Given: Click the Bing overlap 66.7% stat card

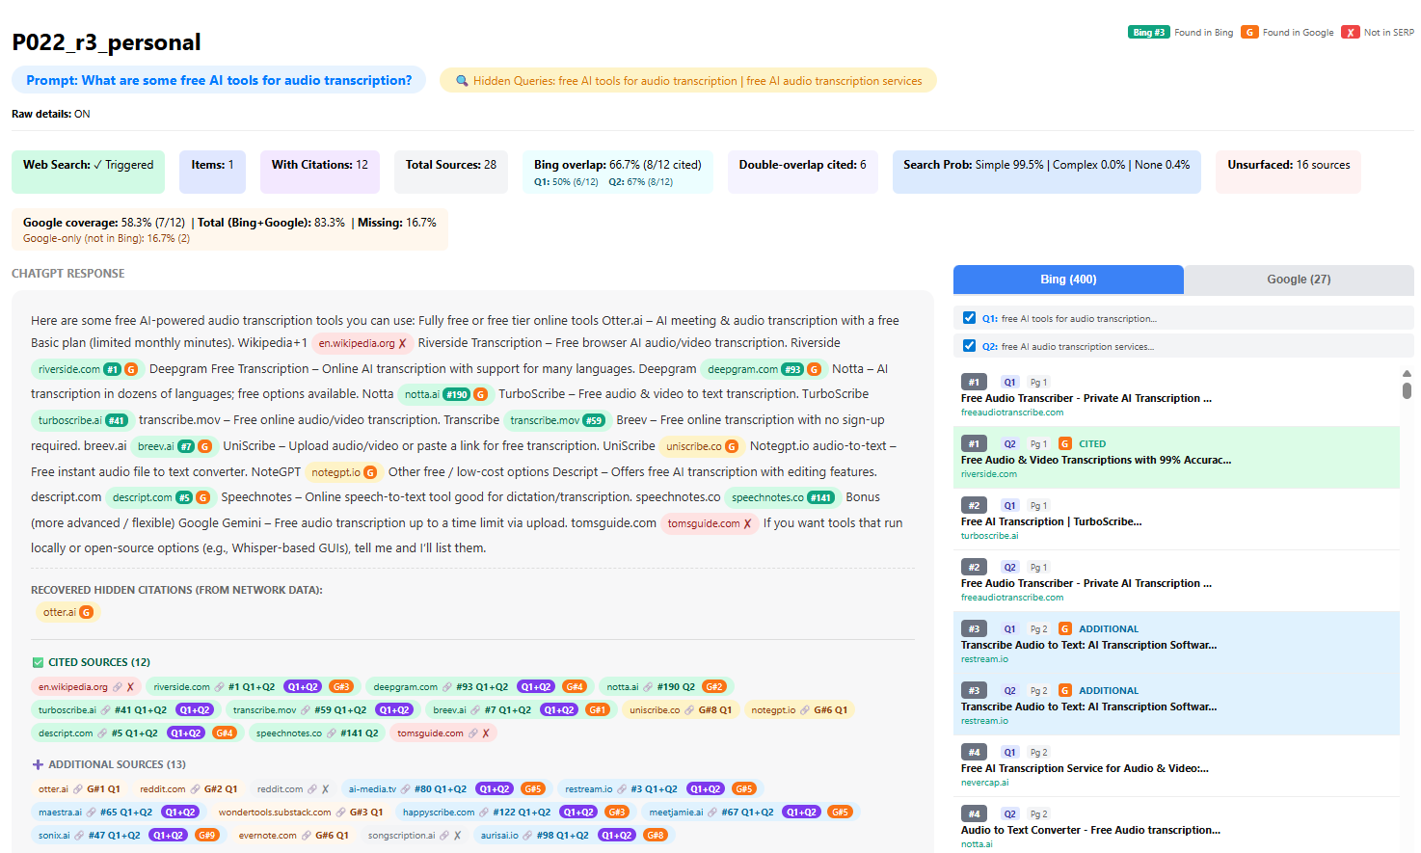Looking at the screenshot, I should [x=618, y=172].
